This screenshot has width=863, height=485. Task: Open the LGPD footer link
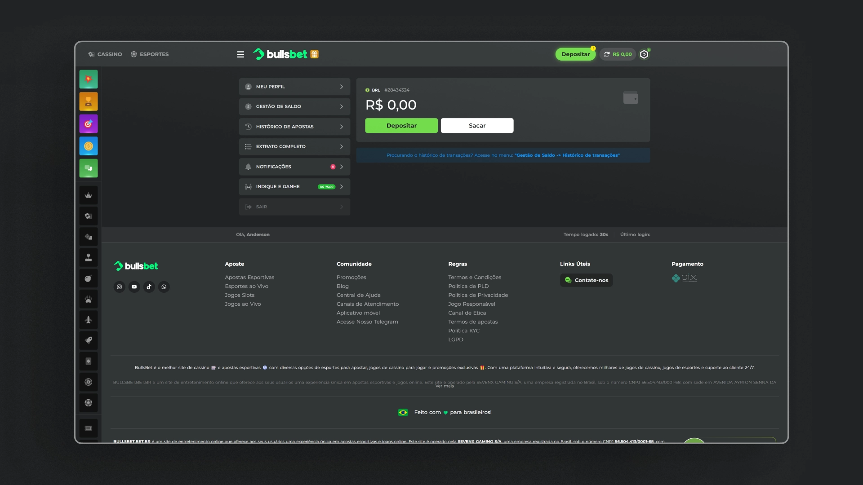pos(456,339)
